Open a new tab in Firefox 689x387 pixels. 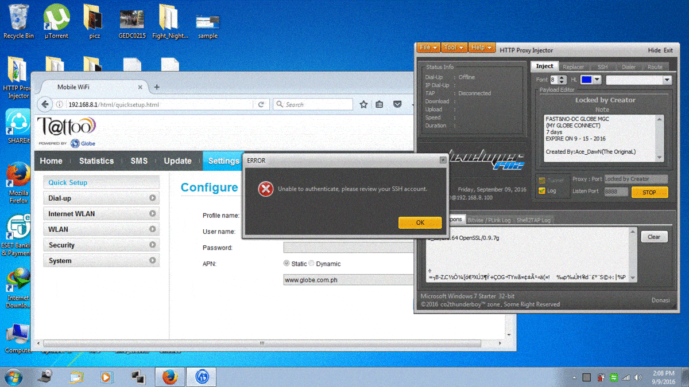coord(157,87)
